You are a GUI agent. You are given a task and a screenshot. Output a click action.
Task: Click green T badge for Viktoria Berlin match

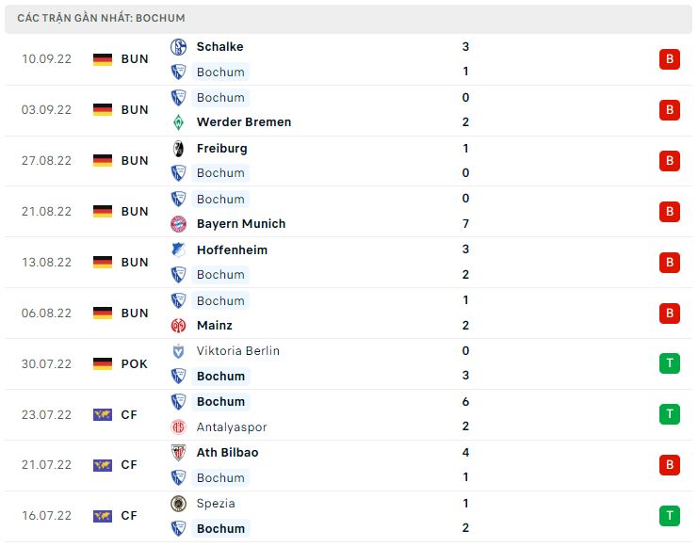coord(669,363)
